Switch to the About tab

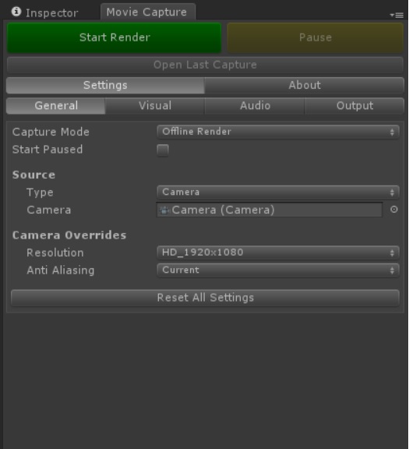tap(305, 85)
